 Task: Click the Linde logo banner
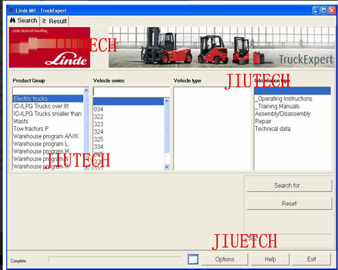coord(49,47)
